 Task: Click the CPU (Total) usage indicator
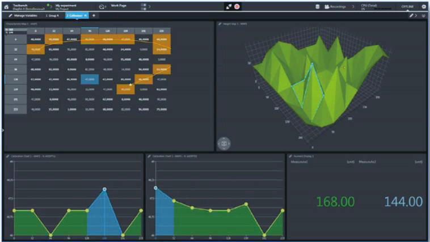coord(376,7)
